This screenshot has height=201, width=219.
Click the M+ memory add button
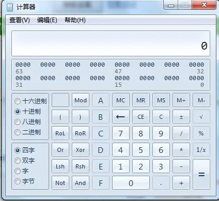tap(181, 100)
